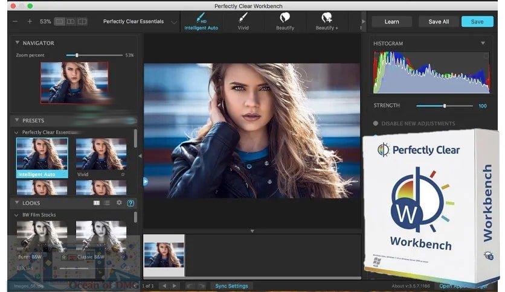This screenshot has width=505, height=292.
Task: Switch Looks to list view
Action: (x=107, y=203)
